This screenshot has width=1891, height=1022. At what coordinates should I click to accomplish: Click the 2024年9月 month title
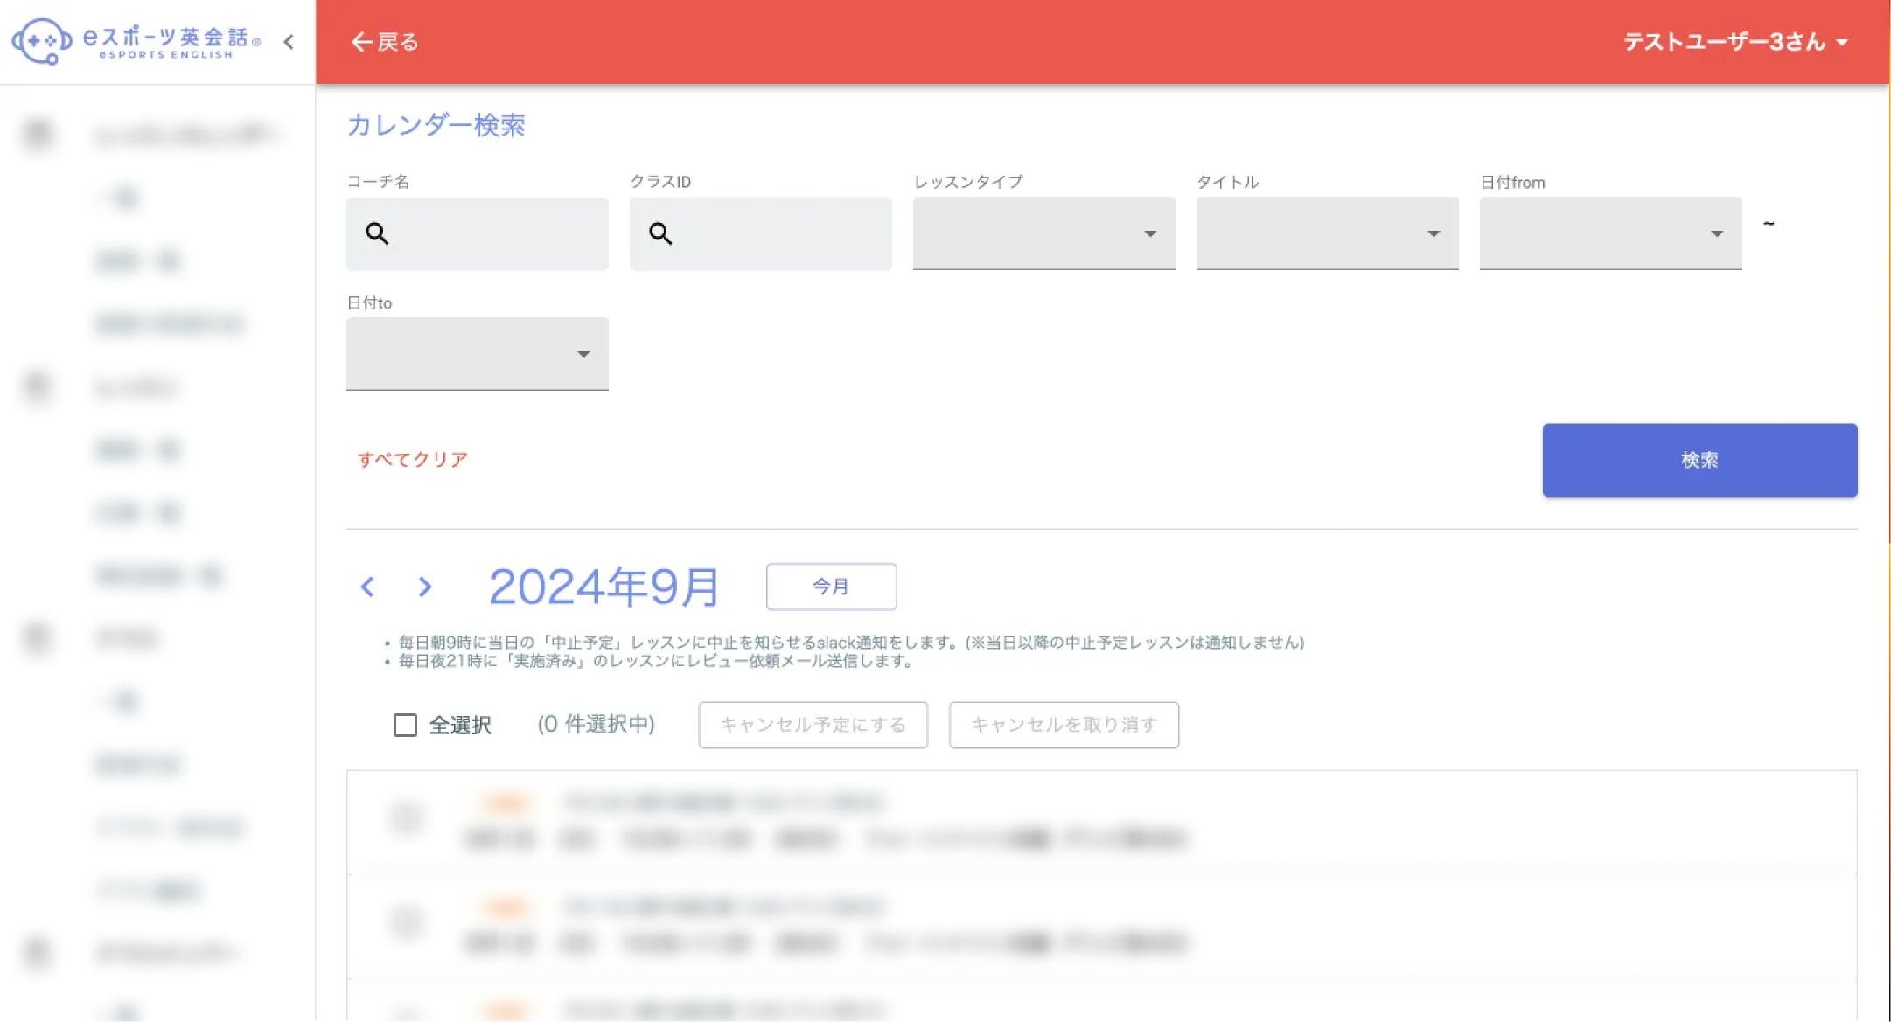(604, 587)
